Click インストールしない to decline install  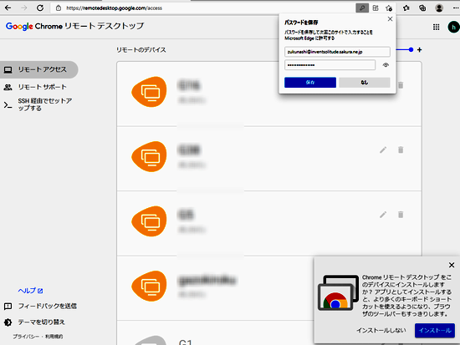pyautogui.click(x=381, y=330)
